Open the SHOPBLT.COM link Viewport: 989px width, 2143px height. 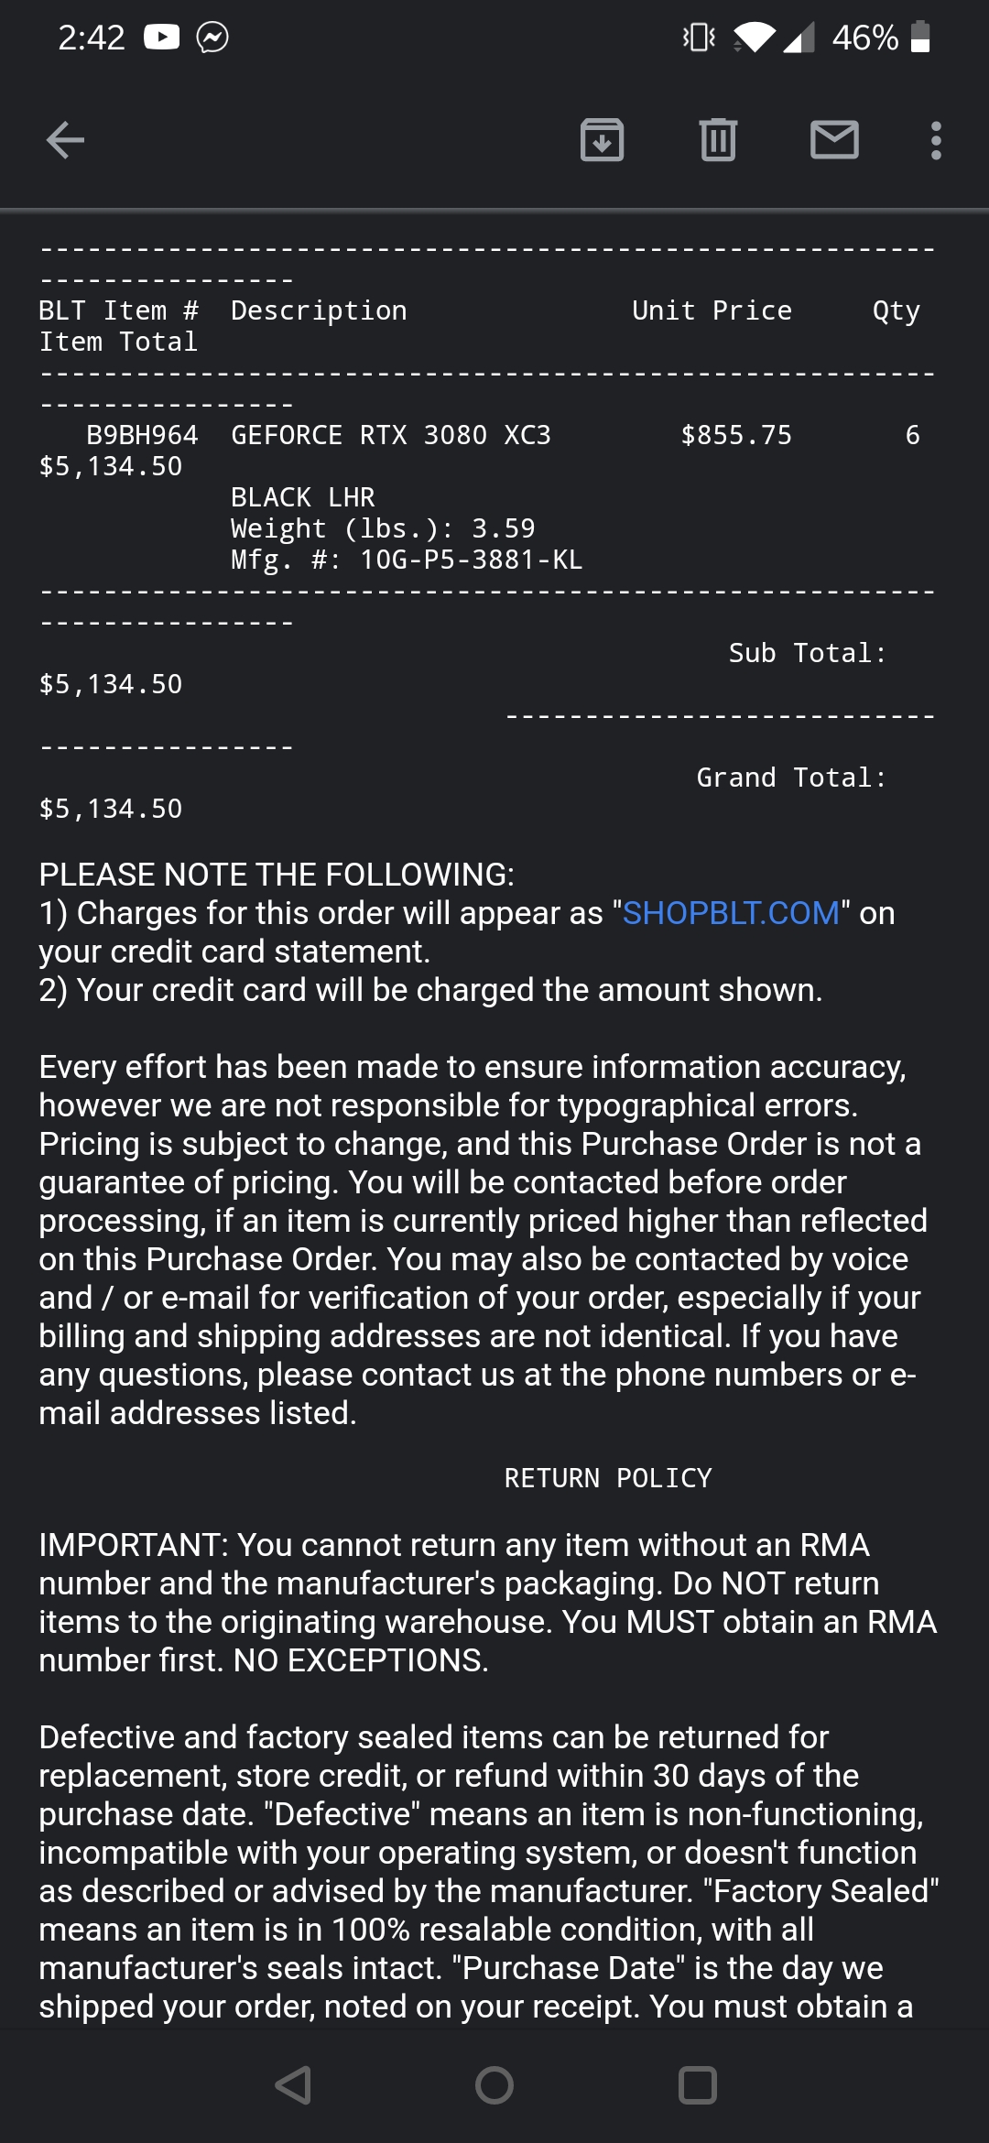pos(731,913)
